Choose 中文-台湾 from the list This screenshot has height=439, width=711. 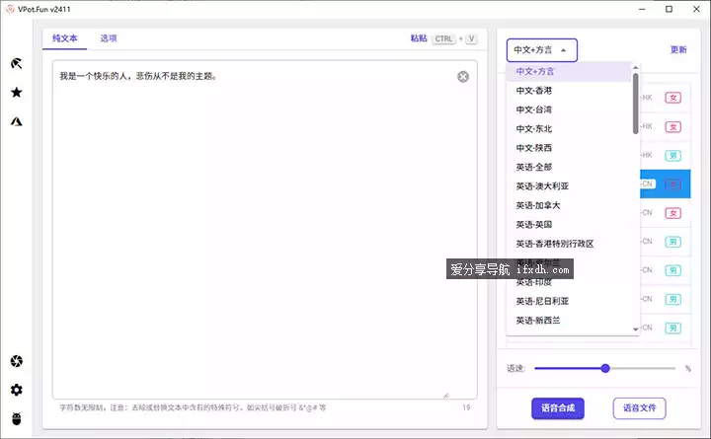click(x=569, y=110)
